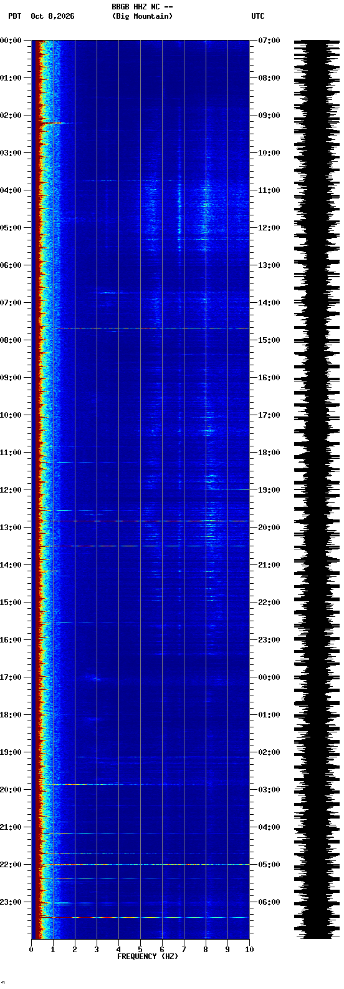Screen dimensions: 344x989
Task: Click the PDT timezone label
Action: point(14,16)
